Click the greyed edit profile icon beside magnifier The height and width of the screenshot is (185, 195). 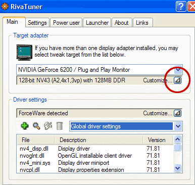pyautogui.click(x=48, y=126)
